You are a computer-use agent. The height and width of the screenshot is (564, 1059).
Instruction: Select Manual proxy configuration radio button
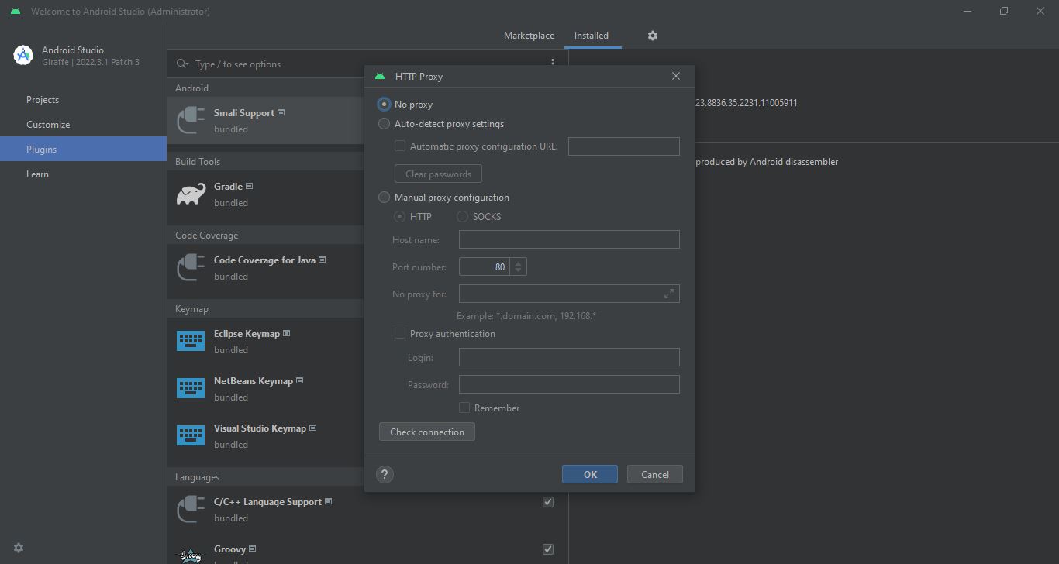pyautogui.click(x=384, y=197)
